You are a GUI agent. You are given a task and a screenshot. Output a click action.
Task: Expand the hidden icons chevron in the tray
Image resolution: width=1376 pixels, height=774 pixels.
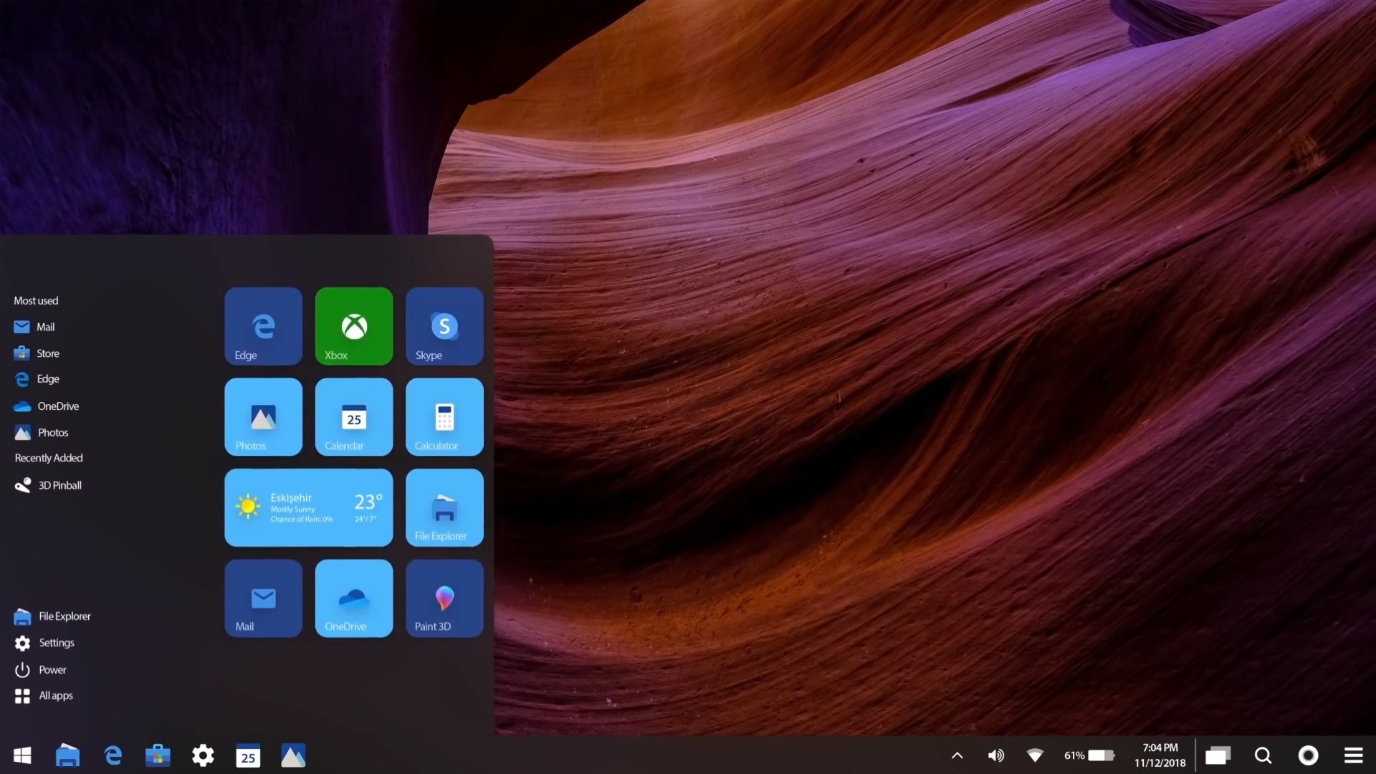(957, 755)
